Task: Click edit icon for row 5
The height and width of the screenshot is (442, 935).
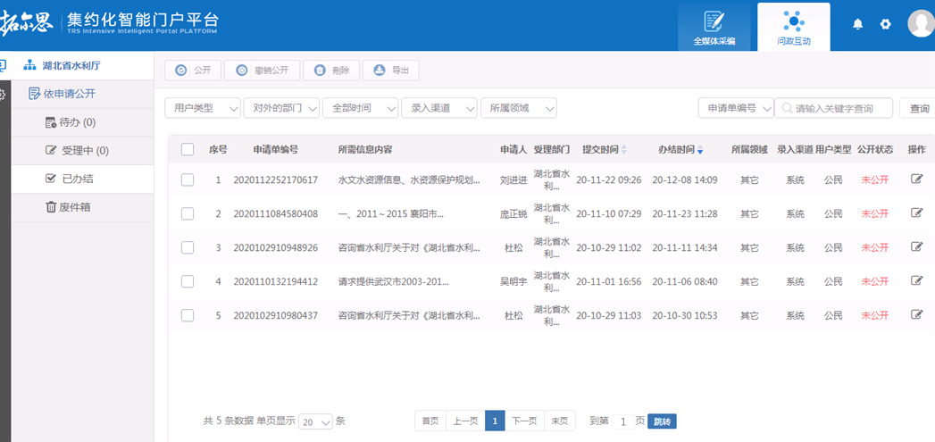Action: [x=916, y=315]
